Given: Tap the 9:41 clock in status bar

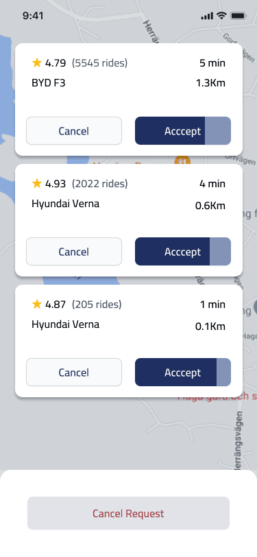Looking at the screenshot, I should tap(33, 16).
